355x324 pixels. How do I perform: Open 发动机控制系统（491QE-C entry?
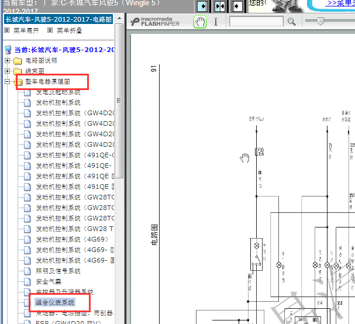tap(75, 156)
